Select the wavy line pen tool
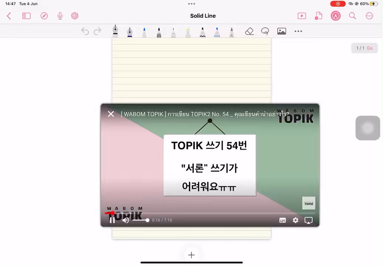The image size is (383, 266). tap(203, 32)
